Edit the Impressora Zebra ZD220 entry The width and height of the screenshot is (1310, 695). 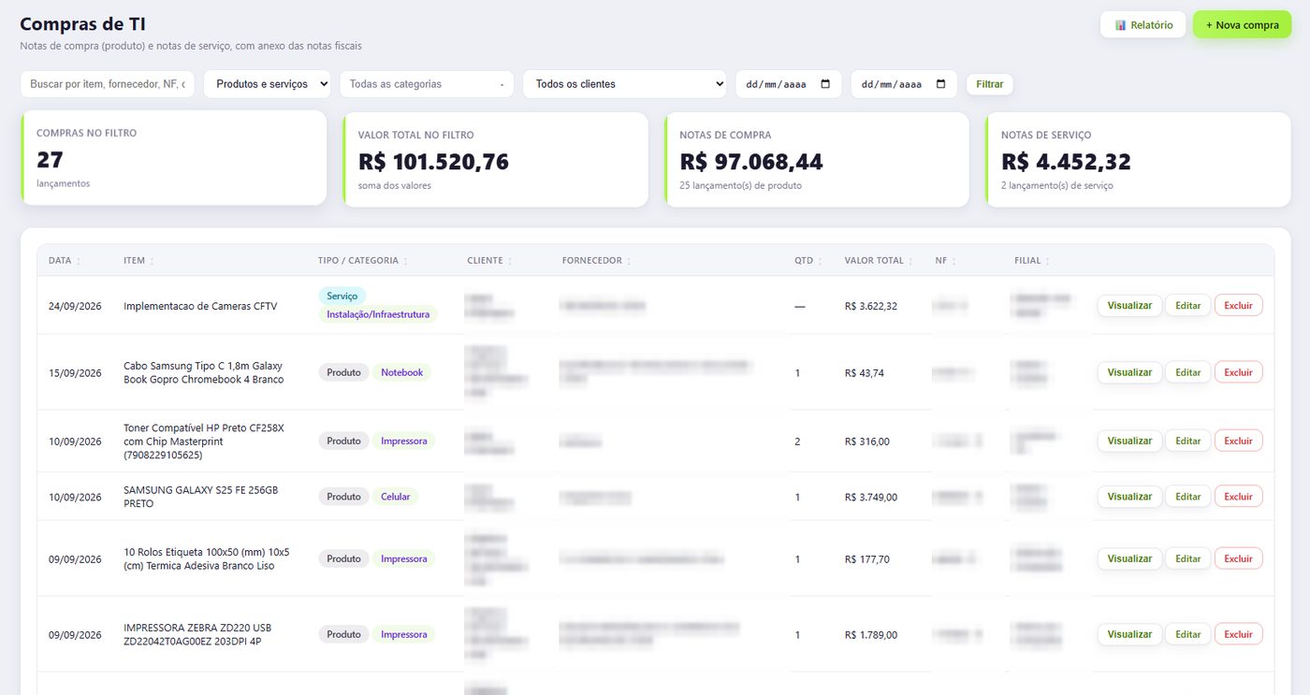1187,634
